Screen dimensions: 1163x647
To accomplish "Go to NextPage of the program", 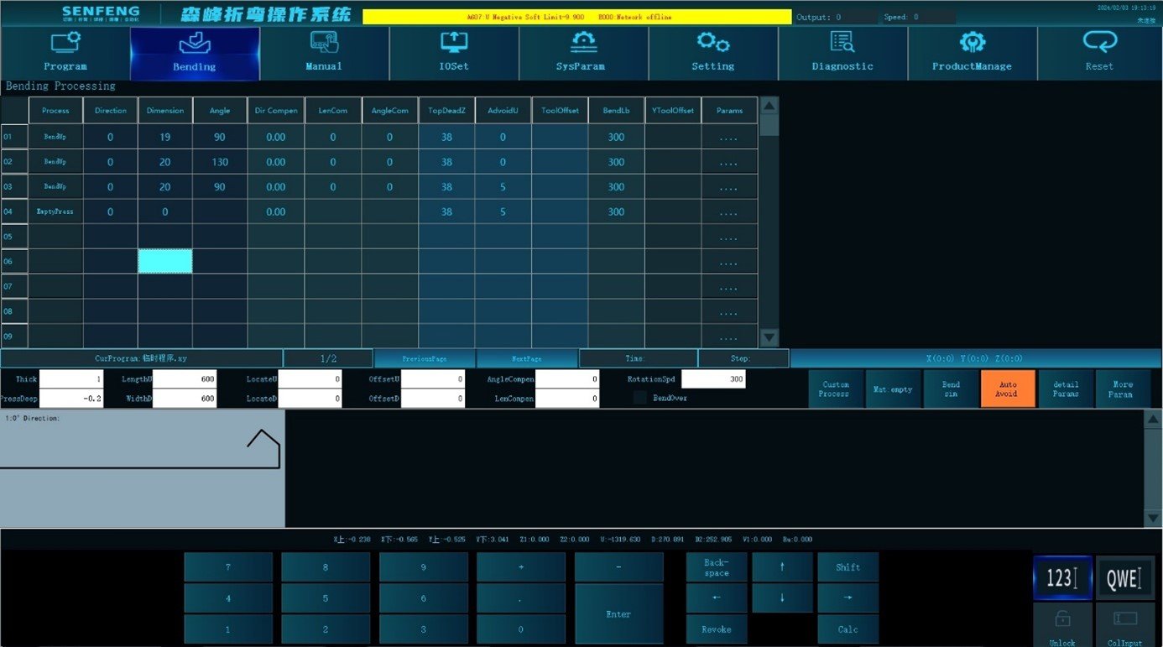I will point(527,358).
